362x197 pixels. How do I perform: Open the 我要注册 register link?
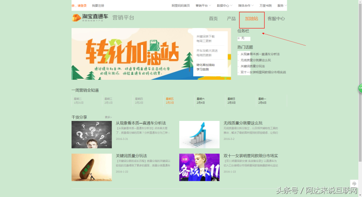[x=98, y=5]
